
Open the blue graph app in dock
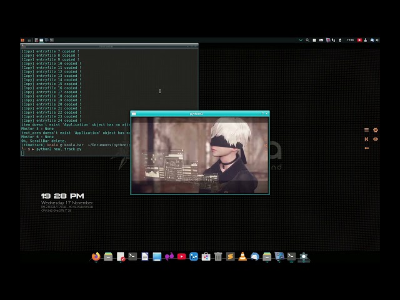pos(194,256)
